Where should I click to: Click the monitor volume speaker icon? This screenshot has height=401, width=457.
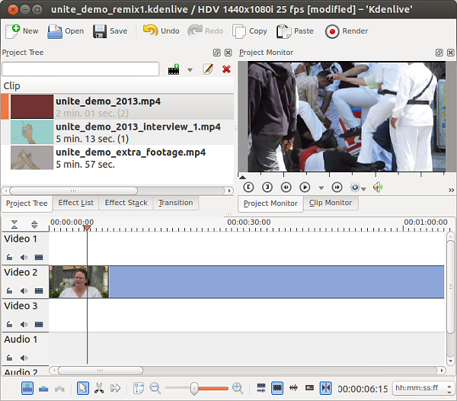pos(378,187)
